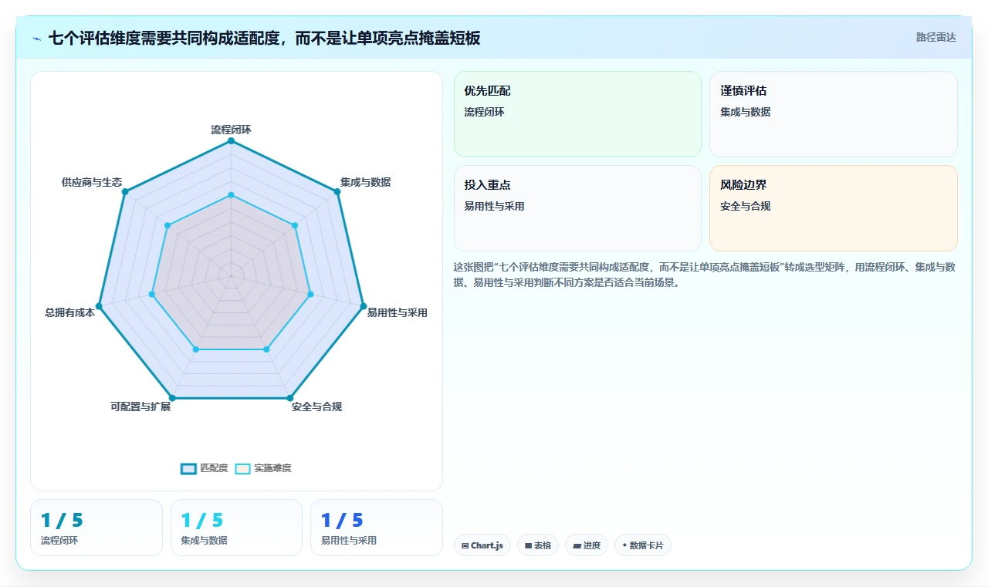Screen dimensions: 988x587
Task: Click the 安全与合规 radar axis label
Action: pos(316,407)
